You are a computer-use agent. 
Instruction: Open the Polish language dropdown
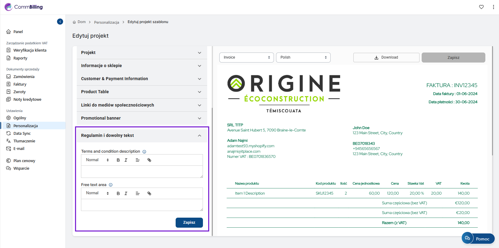[303, 57]
